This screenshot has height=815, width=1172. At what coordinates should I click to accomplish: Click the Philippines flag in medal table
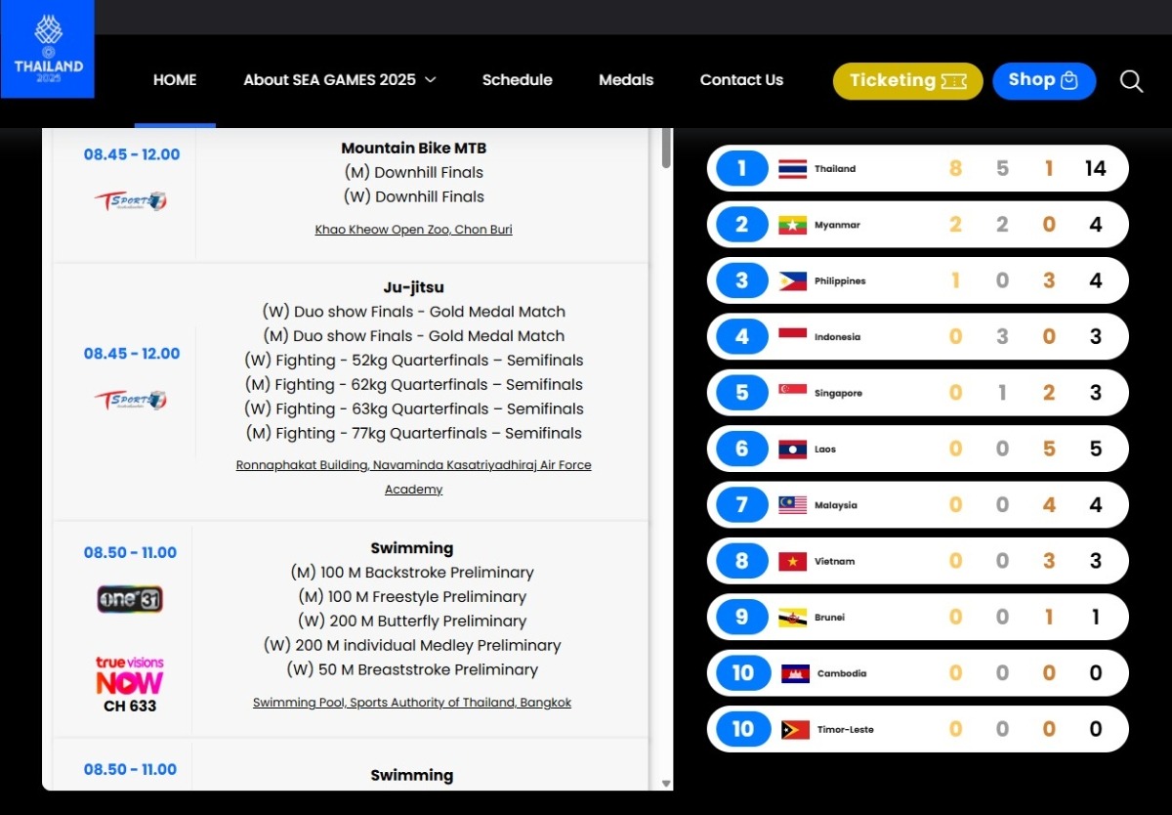coord(792,281)
